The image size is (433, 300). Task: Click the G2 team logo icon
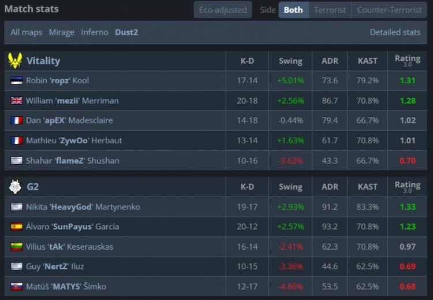click(15, 187)
